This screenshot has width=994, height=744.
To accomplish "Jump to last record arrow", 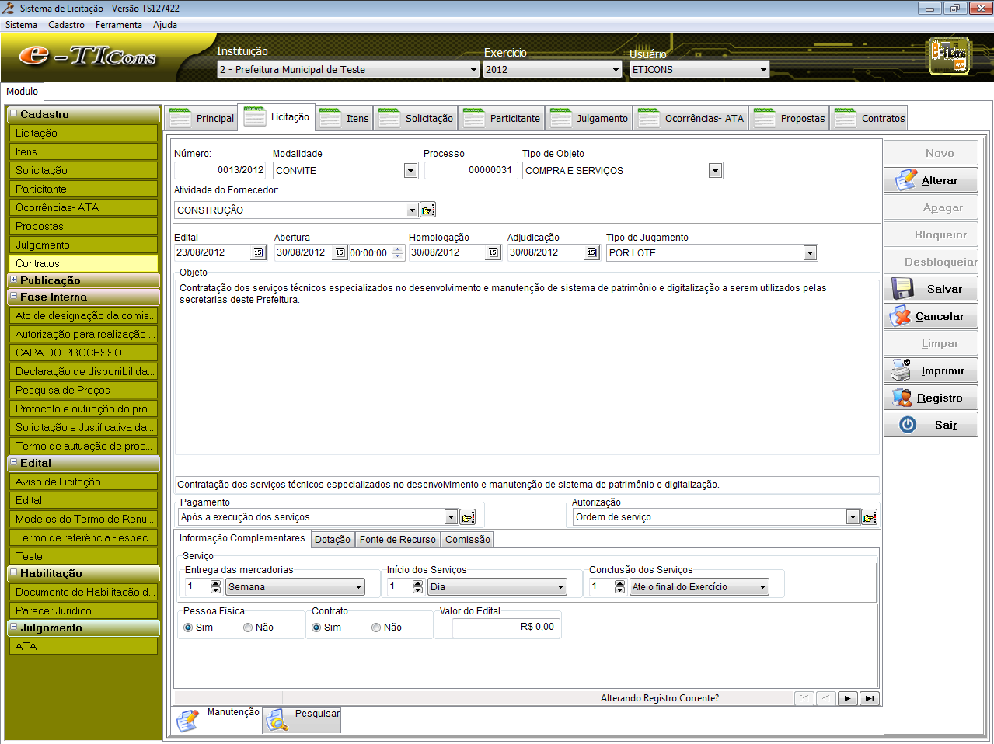I will 870,698.
